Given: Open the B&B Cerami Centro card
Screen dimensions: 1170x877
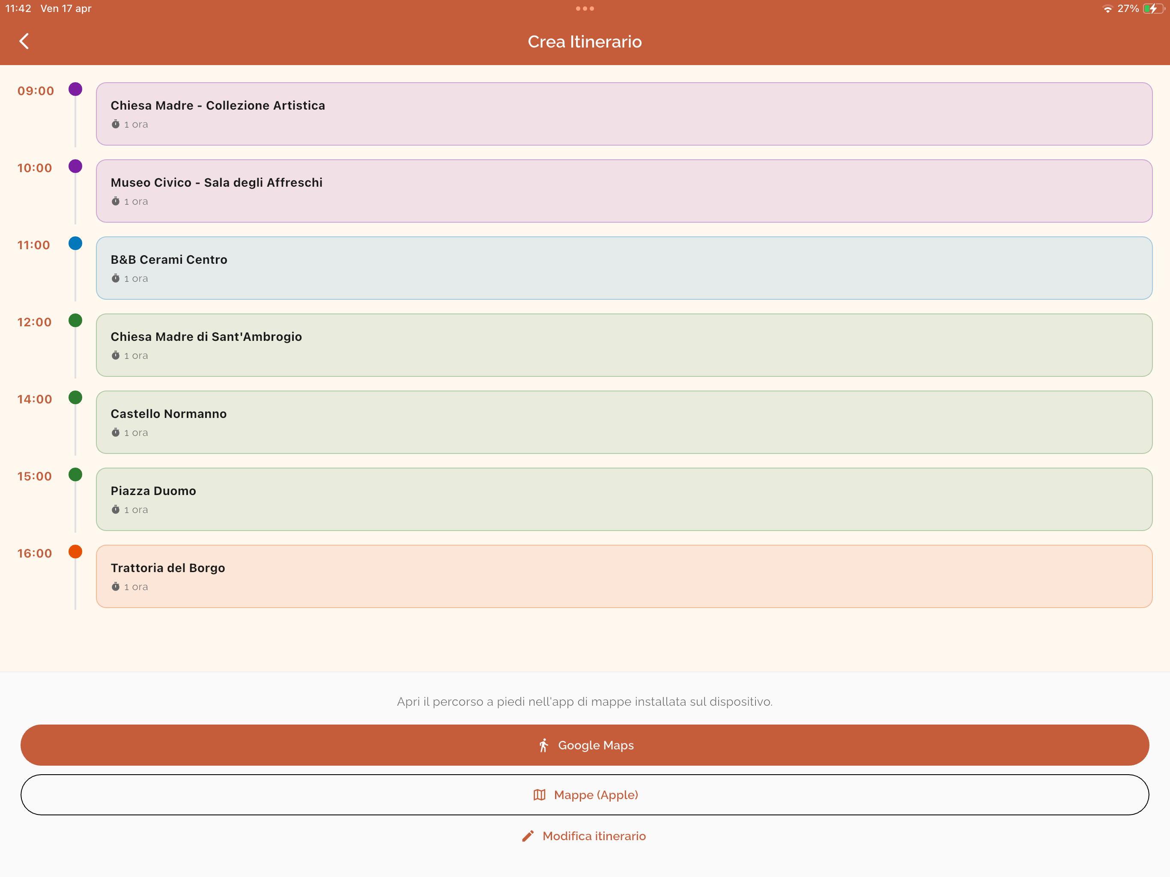Looking at the screenshot, I should point(624,268).
